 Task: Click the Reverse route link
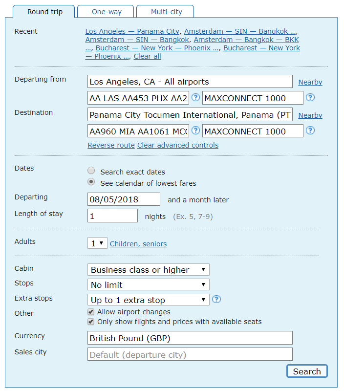pyautogui.click(x=111, y=145)
